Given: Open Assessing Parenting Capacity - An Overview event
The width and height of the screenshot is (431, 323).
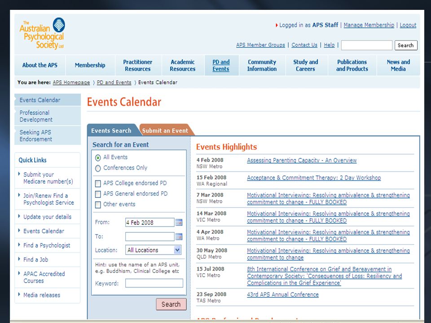Looking at the screenshot, I should pos(302,161).
